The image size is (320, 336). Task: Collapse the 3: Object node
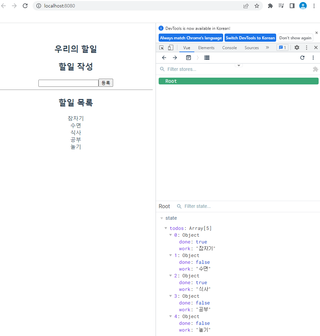pyautogui.click(x=171, y=296)
